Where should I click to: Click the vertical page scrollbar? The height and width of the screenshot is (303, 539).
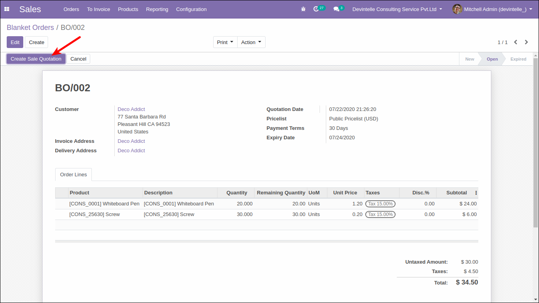535,142
